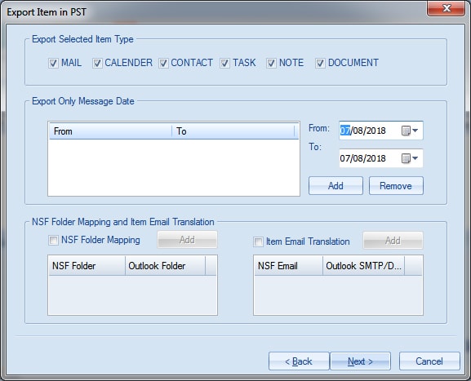Enable NSF Folder Mapping option

53,240
